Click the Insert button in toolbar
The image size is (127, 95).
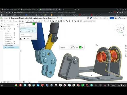(x=15, y=21)
